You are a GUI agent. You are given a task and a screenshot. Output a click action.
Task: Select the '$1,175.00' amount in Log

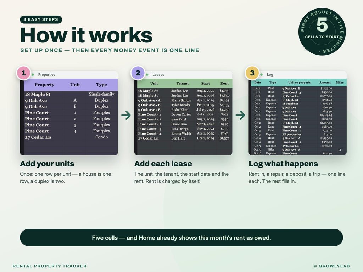(326, 88)
